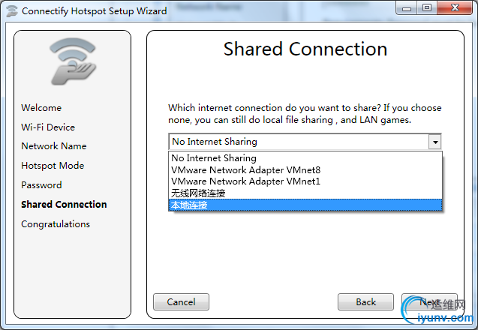This screenshot has height=330, width=478.
Task: Click the Next button
Action: pos(429,302)
